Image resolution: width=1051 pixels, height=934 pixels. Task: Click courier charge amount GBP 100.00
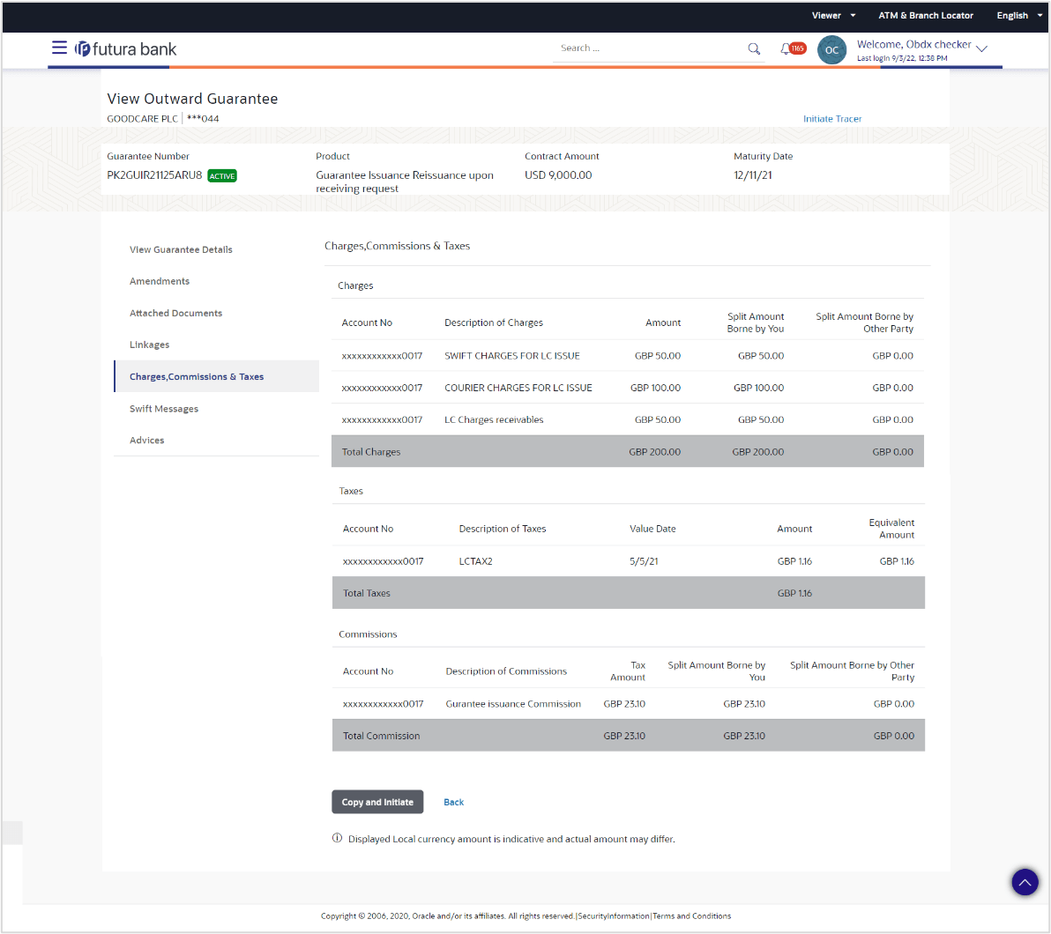pos(655,388)
